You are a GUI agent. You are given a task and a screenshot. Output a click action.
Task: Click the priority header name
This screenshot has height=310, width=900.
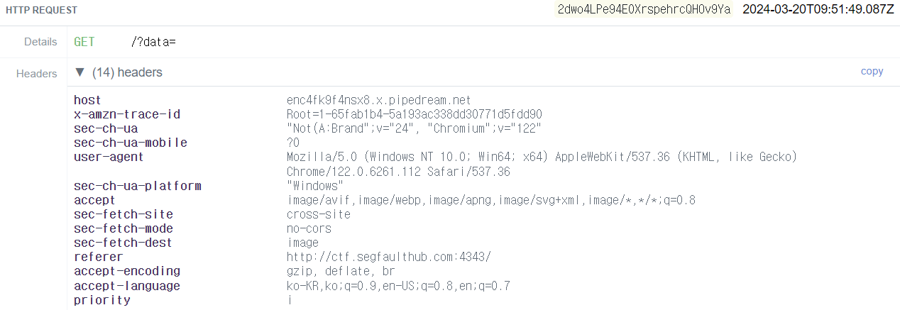point(102,300)
